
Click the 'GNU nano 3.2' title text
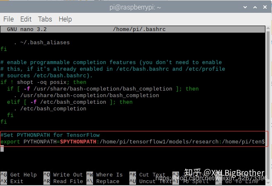point(27,29)
